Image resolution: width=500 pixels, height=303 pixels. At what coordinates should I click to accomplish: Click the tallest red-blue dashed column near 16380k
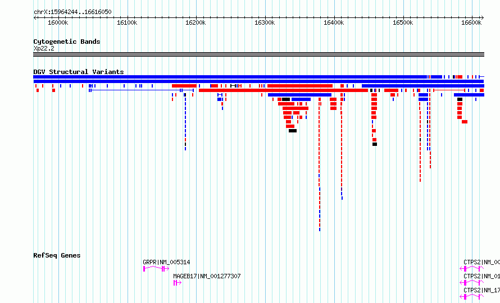[320, 164]
